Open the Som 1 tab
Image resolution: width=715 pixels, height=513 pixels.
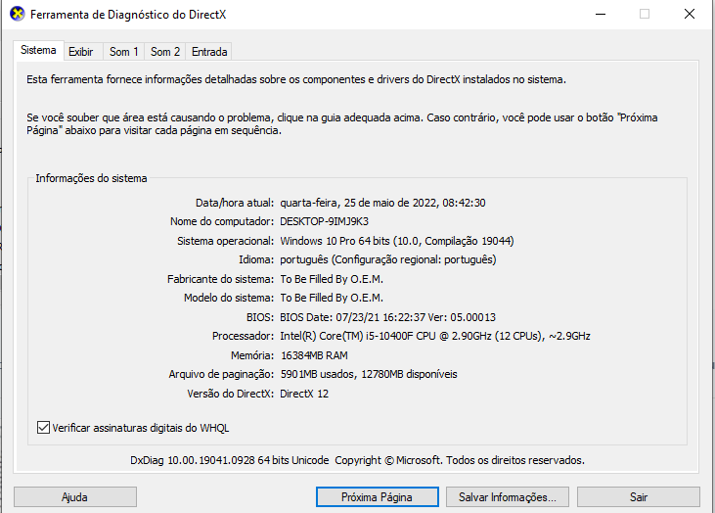click(x=123, y=52)
